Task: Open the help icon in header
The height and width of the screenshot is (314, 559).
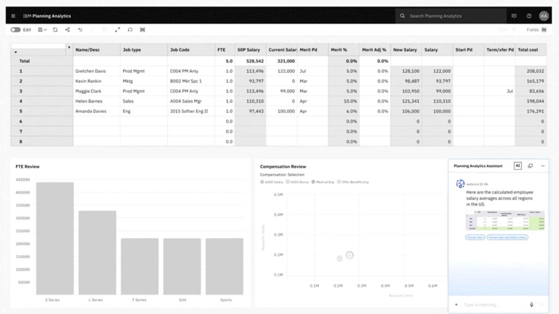Action: coord(529,16)
